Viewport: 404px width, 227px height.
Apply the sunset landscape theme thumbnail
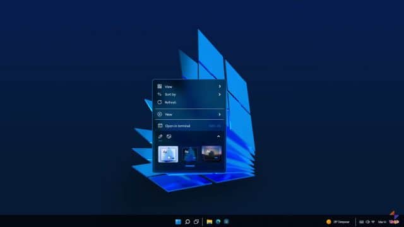[x=211, y=153]
